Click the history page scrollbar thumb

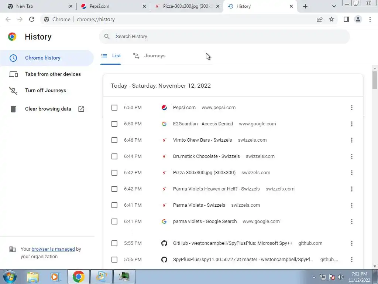[x=375, y=80]
